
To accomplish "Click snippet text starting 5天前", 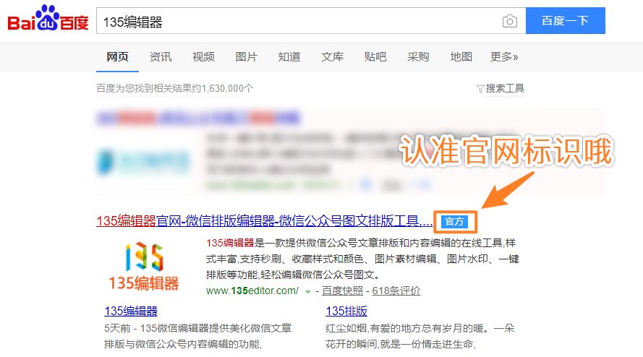I will tap(197, 336).
